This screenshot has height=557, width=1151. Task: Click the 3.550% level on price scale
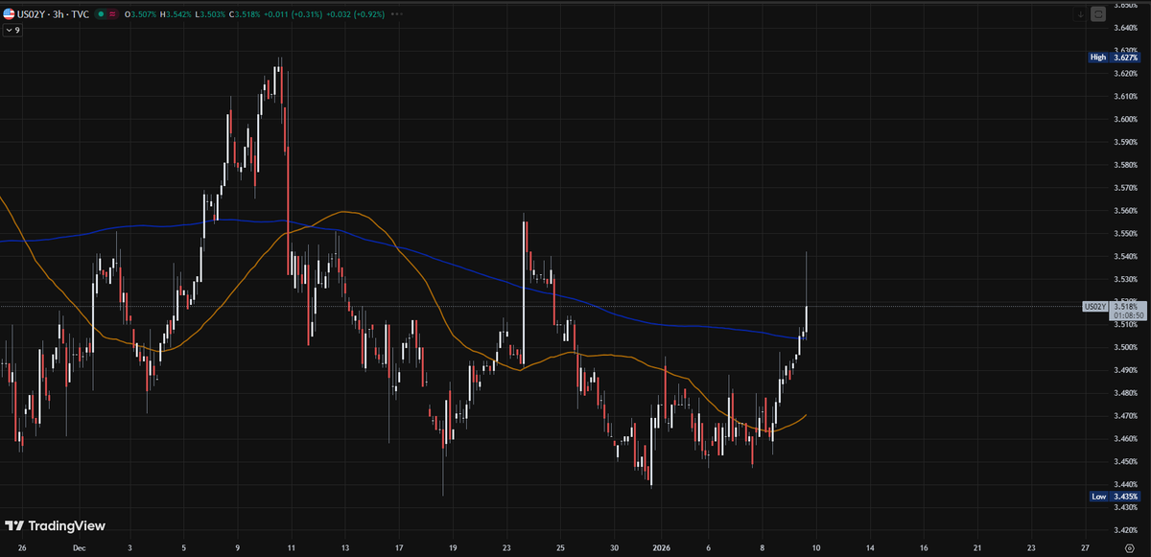click(1125, 233)
